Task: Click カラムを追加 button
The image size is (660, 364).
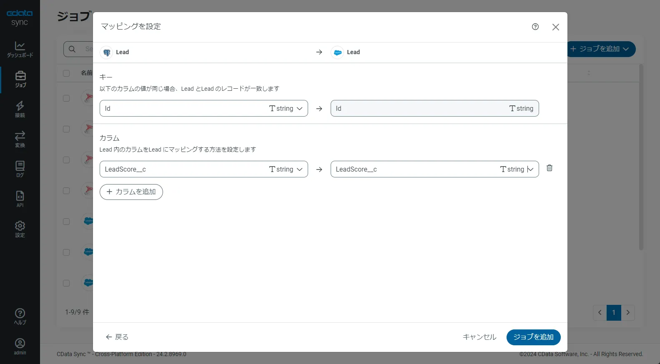Action: pos(131,192)
